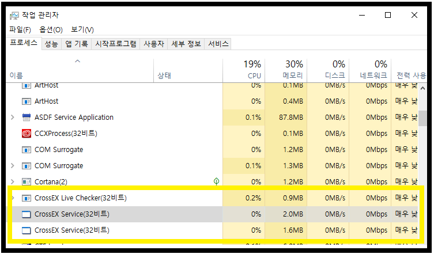Select the CrossEX Live Checker(32비트) name
This screenshot has height=254, width=434.
[81, 198]
